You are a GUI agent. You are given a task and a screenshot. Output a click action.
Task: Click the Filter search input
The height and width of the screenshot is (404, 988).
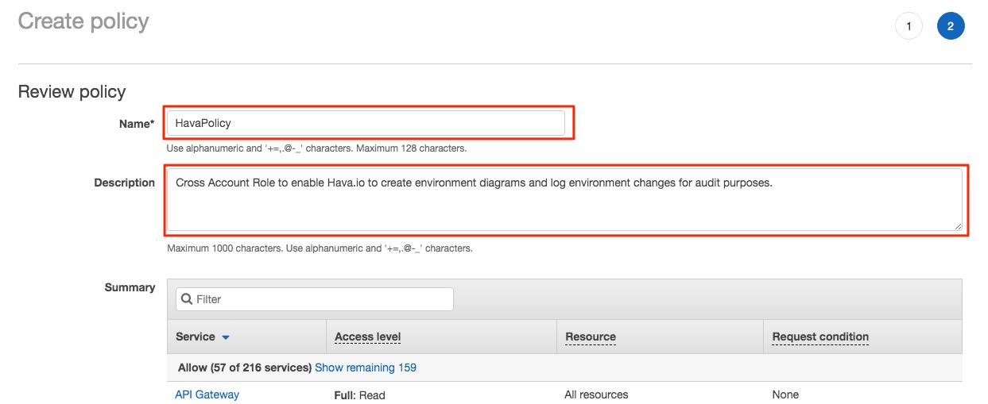pos(315,299)
